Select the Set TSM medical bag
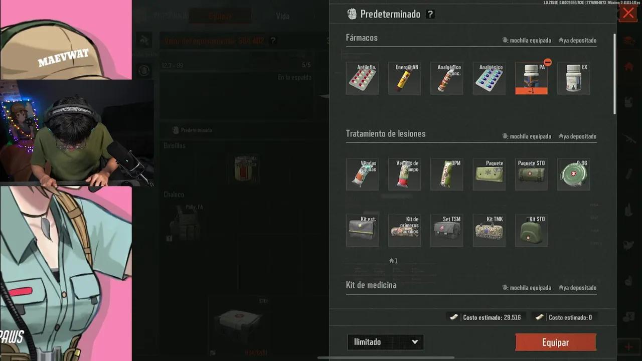This screenshot has height=361, width=642. click(x=446, y=230)
